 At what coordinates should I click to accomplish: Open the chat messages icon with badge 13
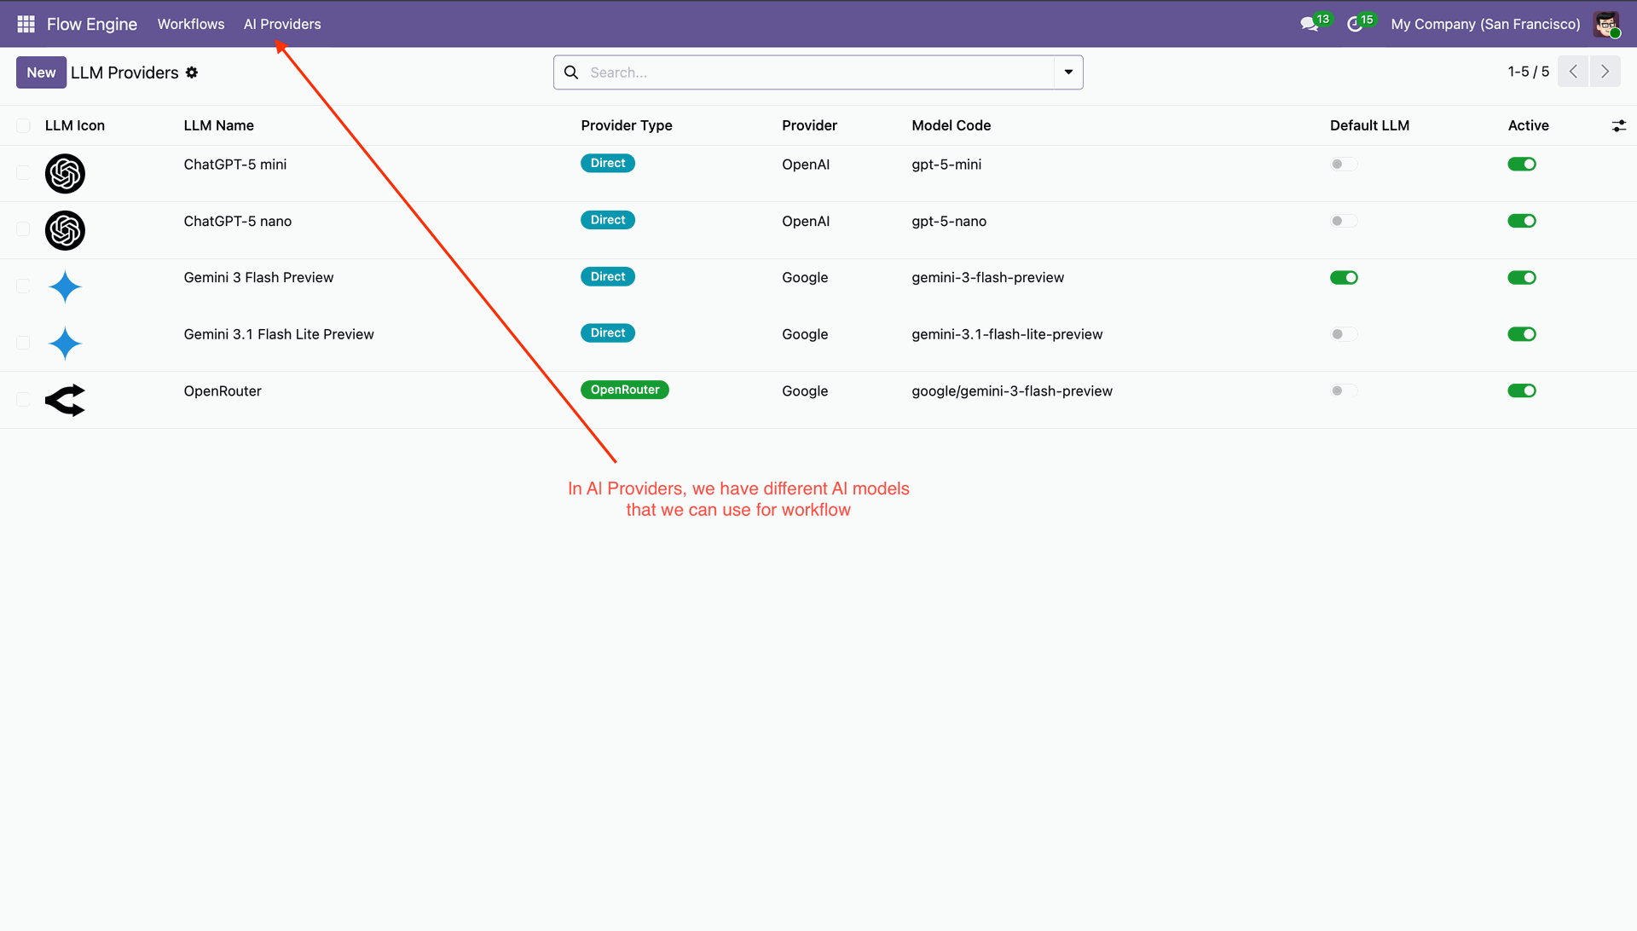tap(1310, 24)
